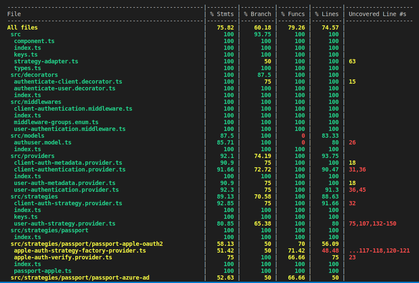419x283 pixels.
Task: Click the All files statements value 75.82
Action: pos(225,27)
